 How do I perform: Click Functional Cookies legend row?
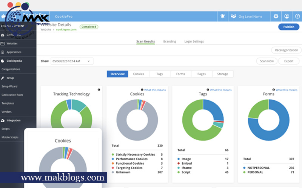pos(137,164)
